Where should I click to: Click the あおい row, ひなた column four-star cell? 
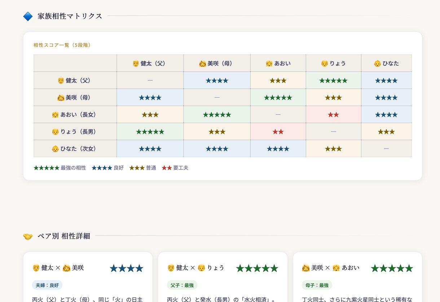tap(386, 115)
